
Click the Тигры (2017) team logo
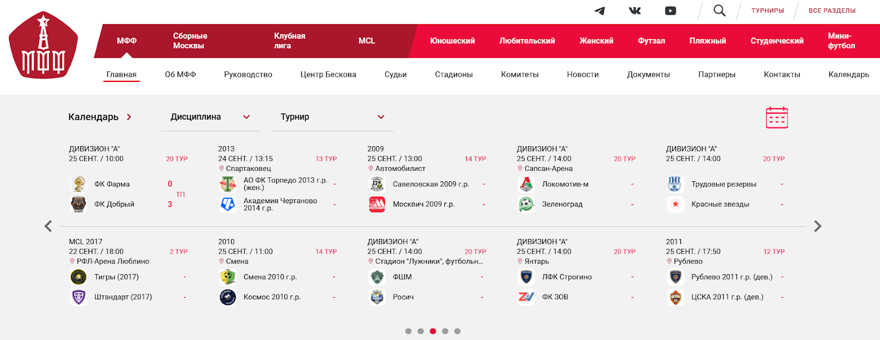point(79,277)
